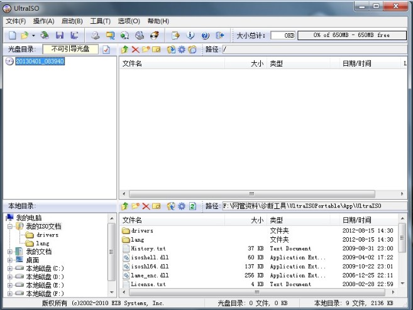Sort by the 日期/时间 column header in the local list
Image resolution: width=413 pixels, height=310 pixels.
[x=356, y=220]
